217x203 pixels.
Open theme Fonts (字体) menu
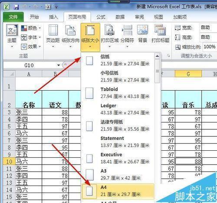pos(31,37)
